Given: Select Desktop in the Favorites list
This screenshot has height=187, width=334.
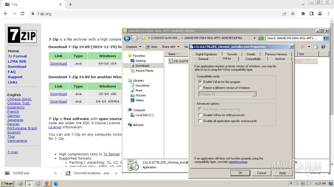Looking at the screenshot, I should (x=141, y=61).
